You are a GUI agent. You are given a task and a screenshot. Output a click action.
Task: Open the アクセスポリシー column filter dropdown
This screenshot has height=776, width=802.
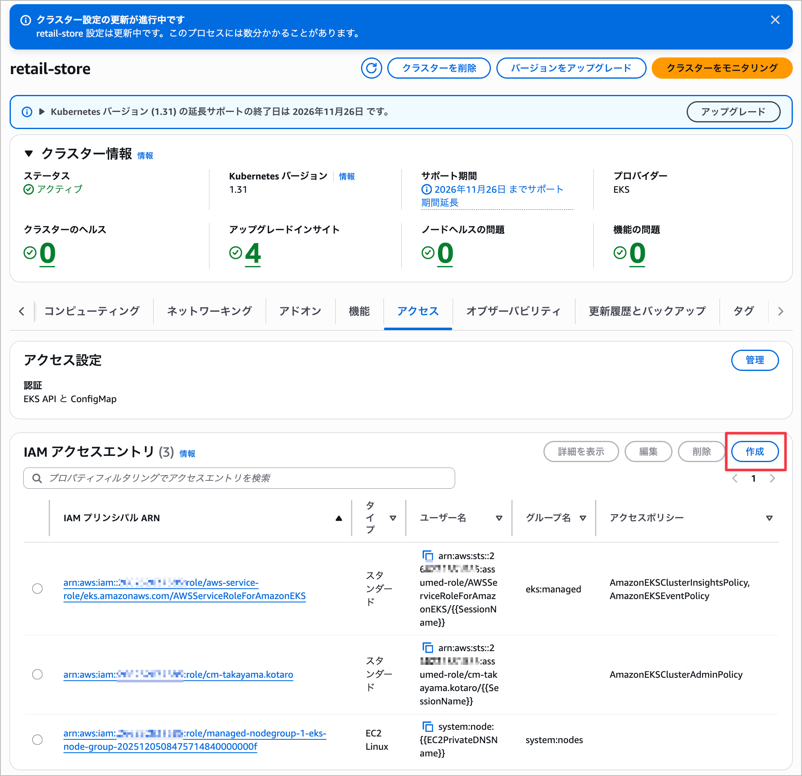pyautogui.click(x=769, y=518)
